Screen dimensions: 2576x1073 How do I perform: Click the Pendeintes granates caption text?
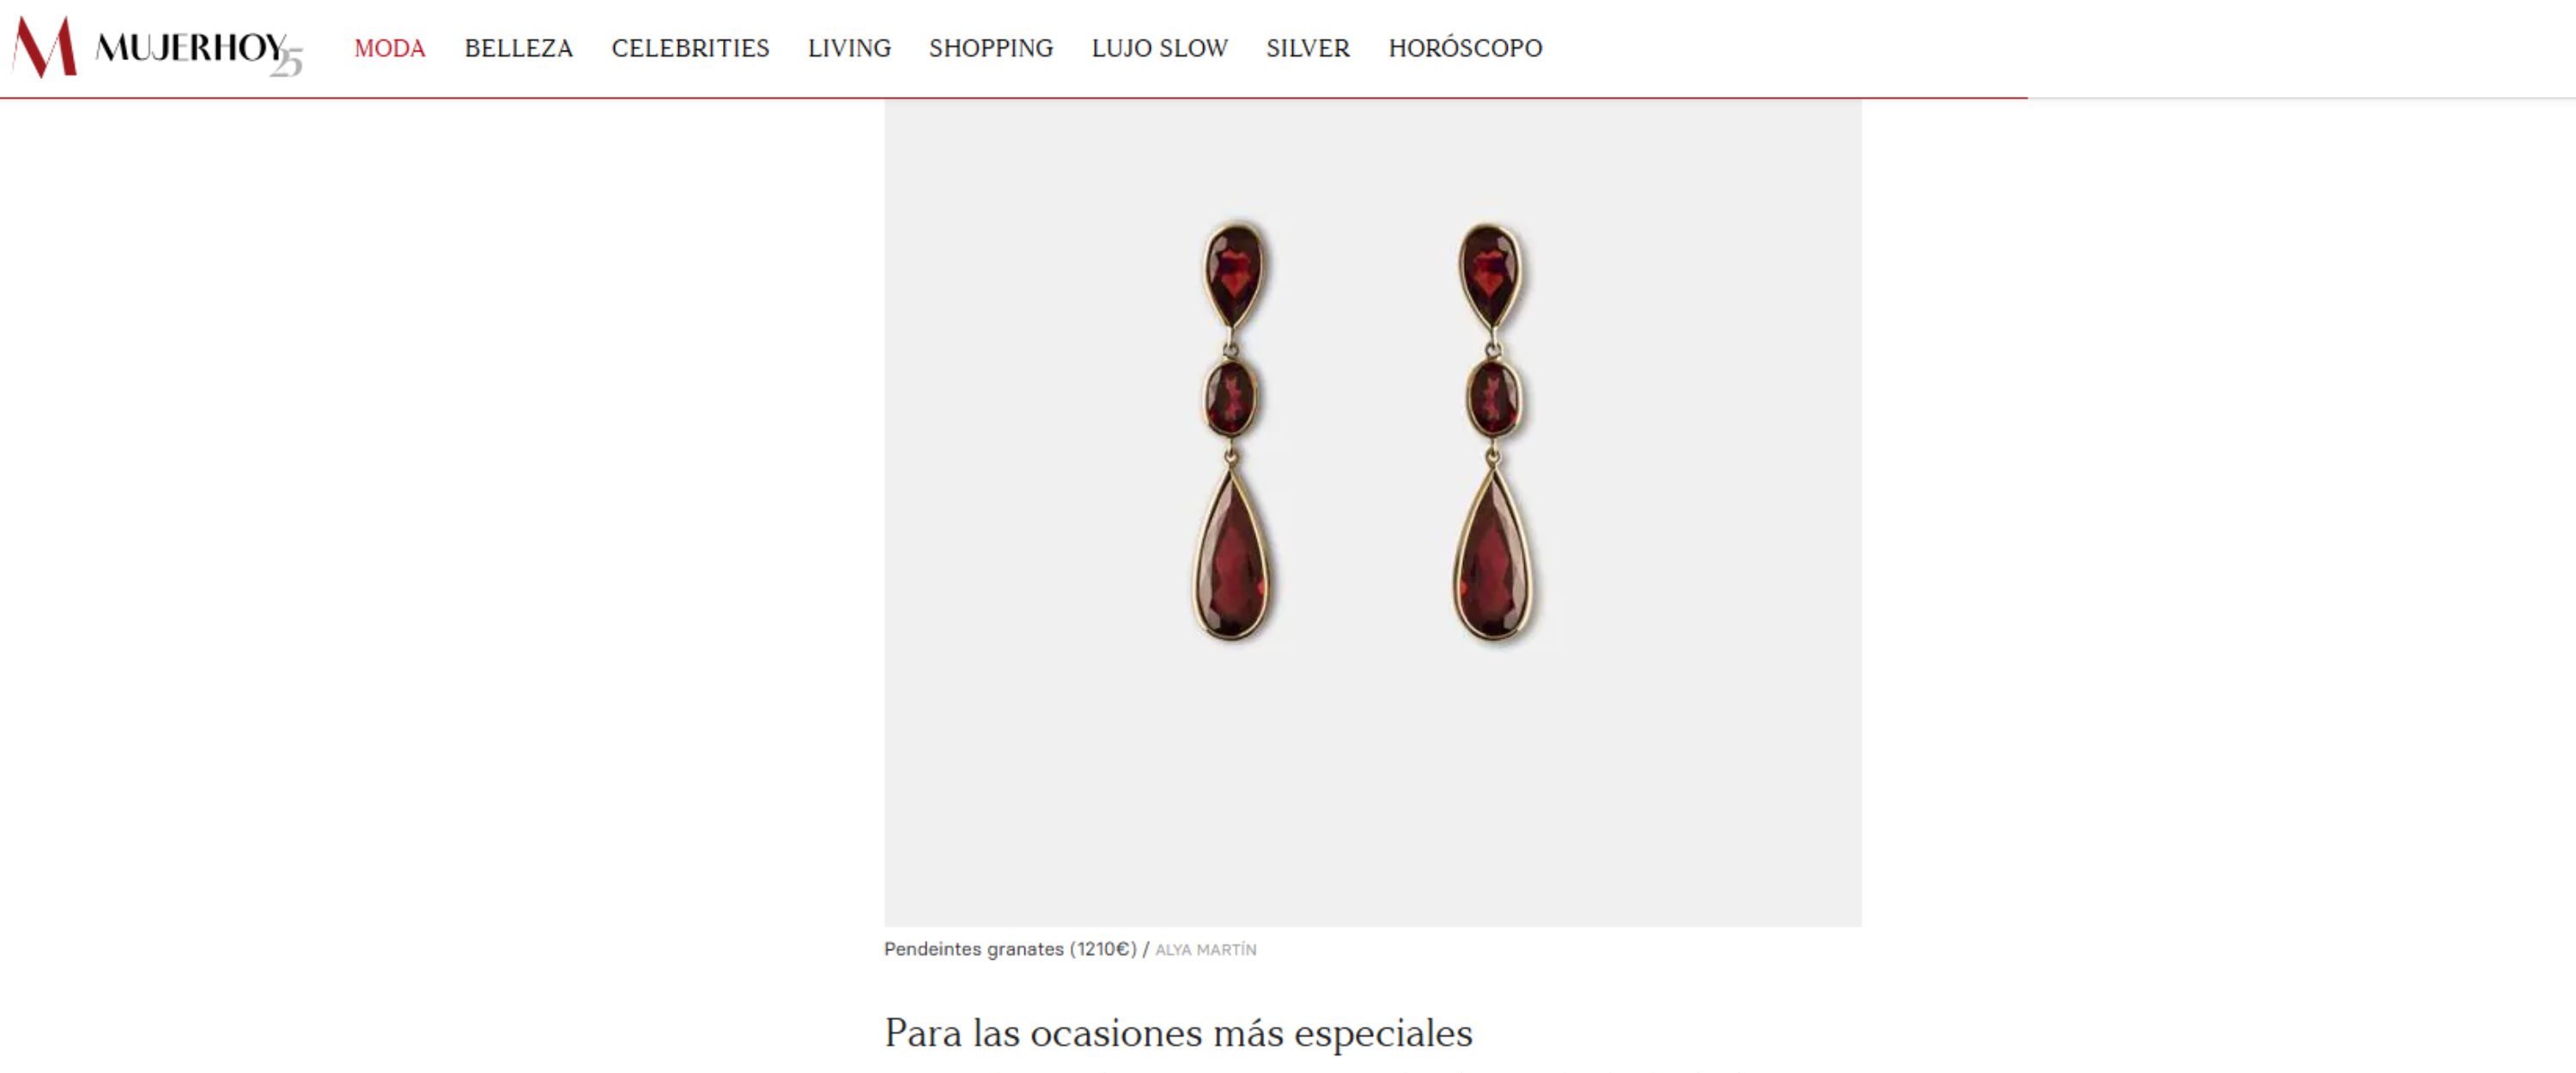(1010, 949)
